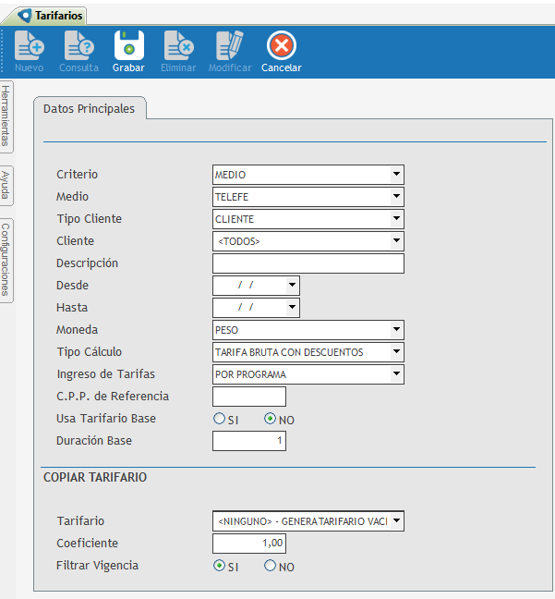Image resolution: width=555 pixels, height=599 pixels.
Task: Open the Herramientas side tab
Action: [x=6, y=116]
